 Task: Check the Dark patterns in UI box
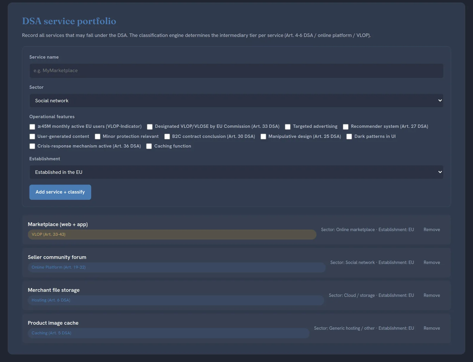349,136
